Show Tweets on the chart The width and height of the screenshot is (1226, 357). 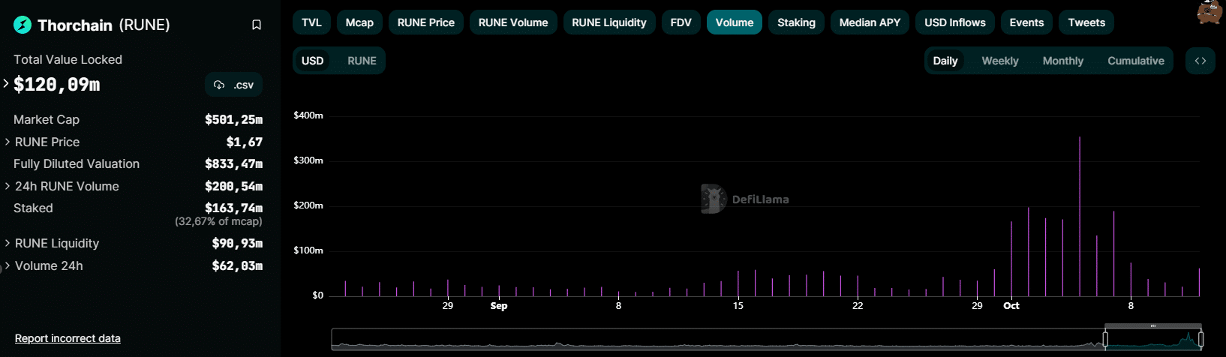(x=1086, y=22)
